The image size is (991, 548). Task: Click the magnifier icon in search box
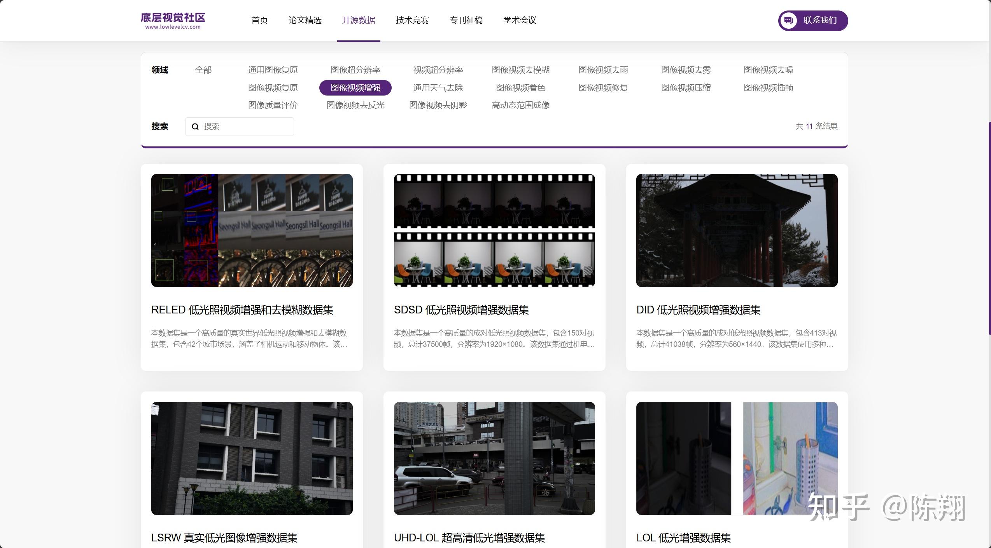(x=195, y=127)
